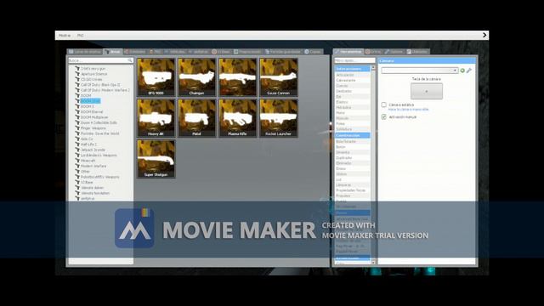Click the gun icon beside Finger Weapons
Screen dimensions: 544x306
[x=77, y=128]
